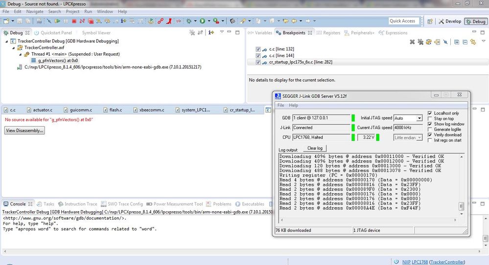The height and width of the screenshot is (265, 489).
Task: Open Debug view menu triangle
Action: (x=222, y=32)
